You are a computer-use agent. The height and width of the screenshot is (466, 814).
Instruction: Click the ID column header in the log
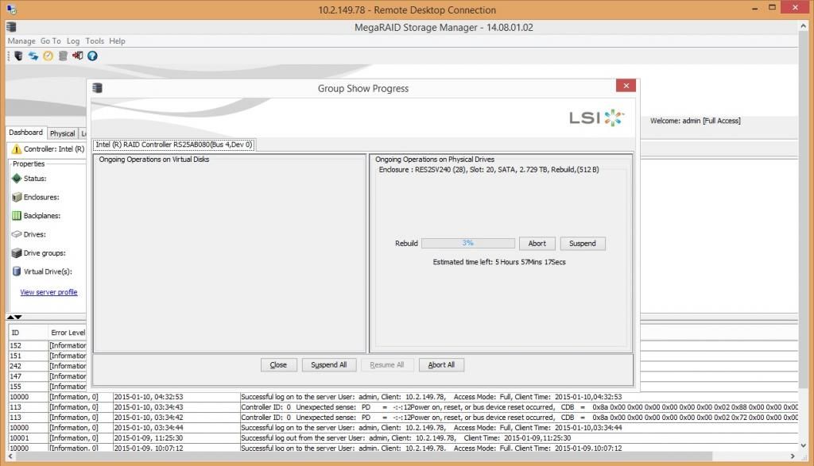click(x=27, y=333)
